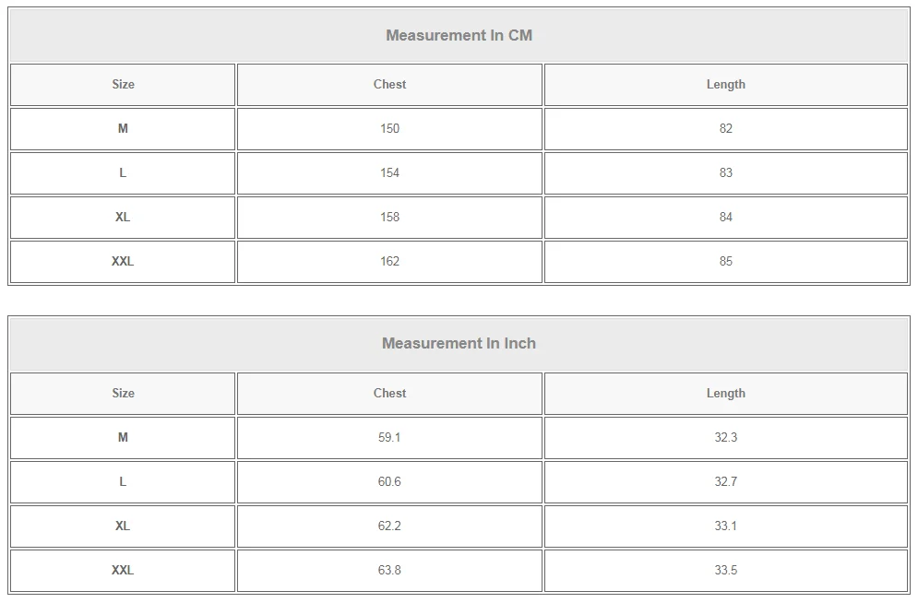
Task: Click chest value 154
Action: pyautogui.click(x=389, y=172)
